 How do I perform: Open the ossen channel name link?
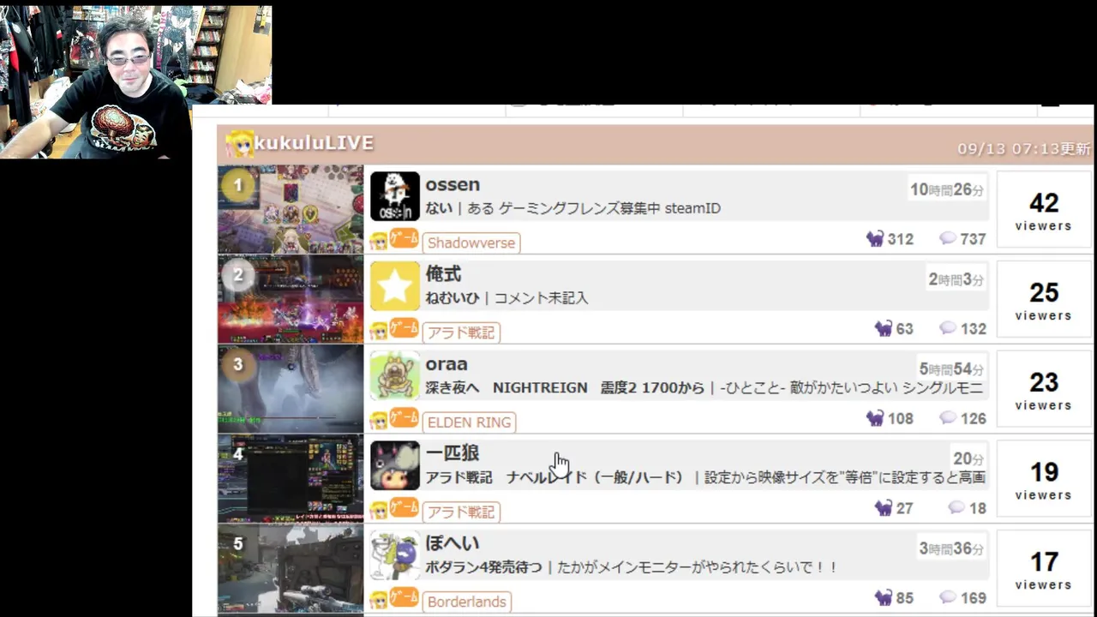coord(453,184)
